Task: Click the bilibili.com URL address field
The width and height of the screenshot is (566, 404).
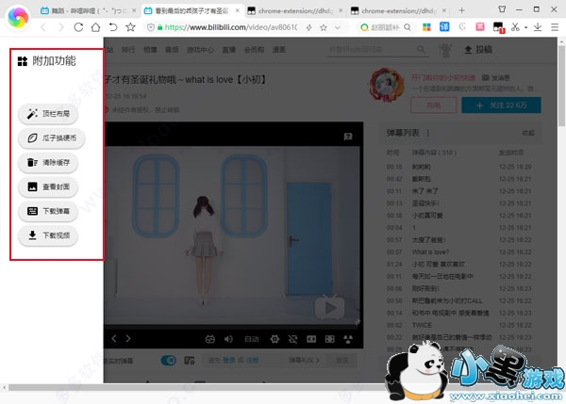Action: (x=231, y=27)
